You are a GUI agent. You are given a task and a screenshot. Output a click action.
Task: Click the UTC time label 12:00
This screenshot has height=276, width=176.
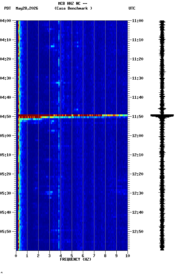pyautogui.click(x=138, y=136)
